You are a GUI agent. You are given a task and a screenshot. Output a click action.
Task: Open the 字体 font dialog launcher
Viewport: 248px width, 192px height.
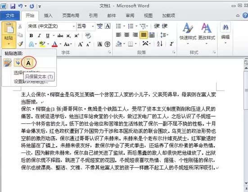109,52
